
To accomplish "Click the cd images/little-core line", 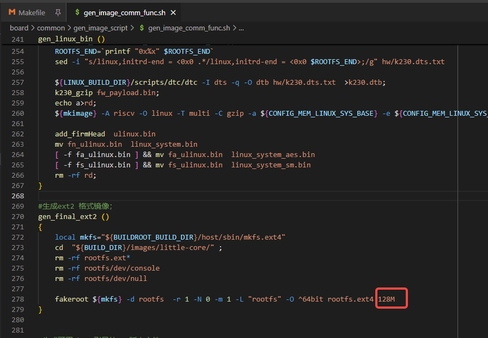I will point(138,248).
